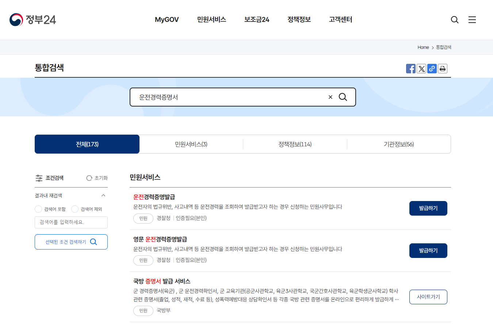Collapse the 결과내 재검색 section chevron
The width and height of the screenshot is (493, 332).
[x=103, y=196]
